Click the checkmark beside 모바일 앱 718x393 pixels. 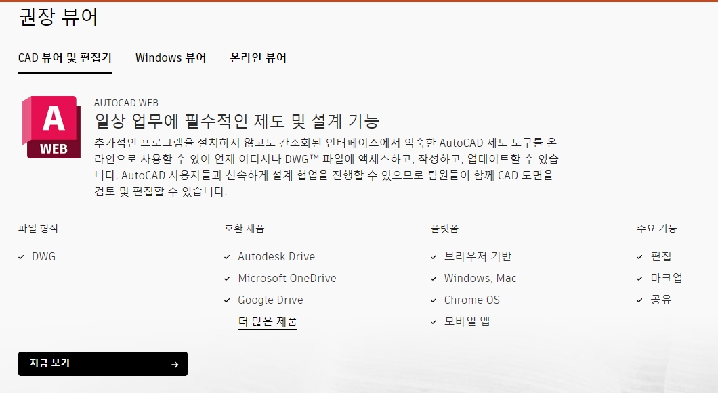click(434, 322)
